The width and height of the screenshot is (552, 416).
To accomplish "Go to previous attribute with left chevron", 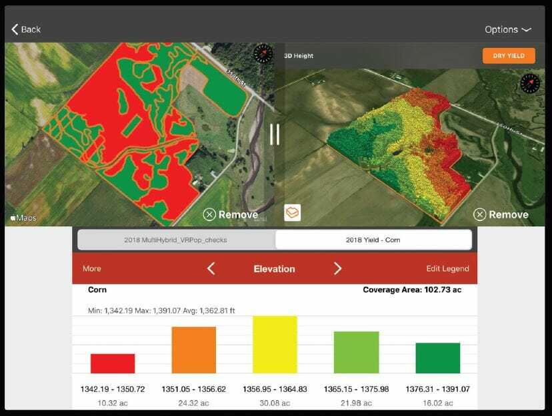I will [x=211, y=269].
